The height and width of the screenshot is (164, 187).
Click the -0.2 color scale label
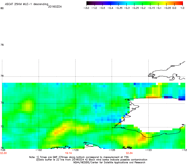(143, 8)
